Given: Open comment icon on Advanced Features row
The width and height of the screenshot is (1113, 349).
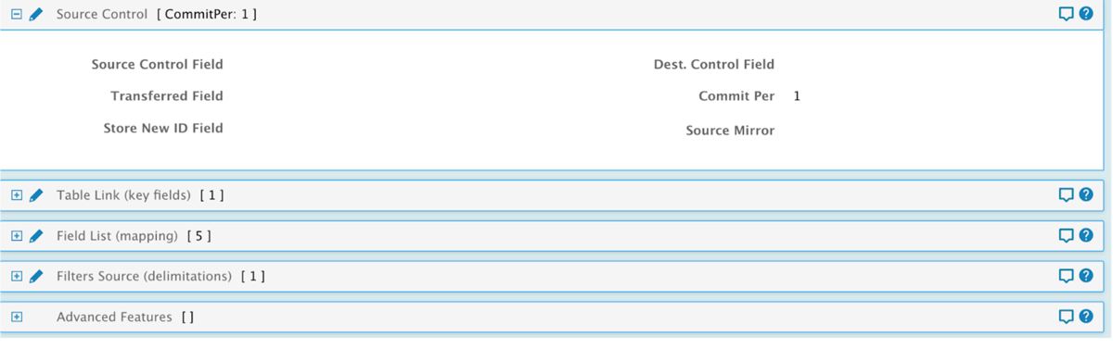Looking at the screenshot, I should tap(1067, 318).
